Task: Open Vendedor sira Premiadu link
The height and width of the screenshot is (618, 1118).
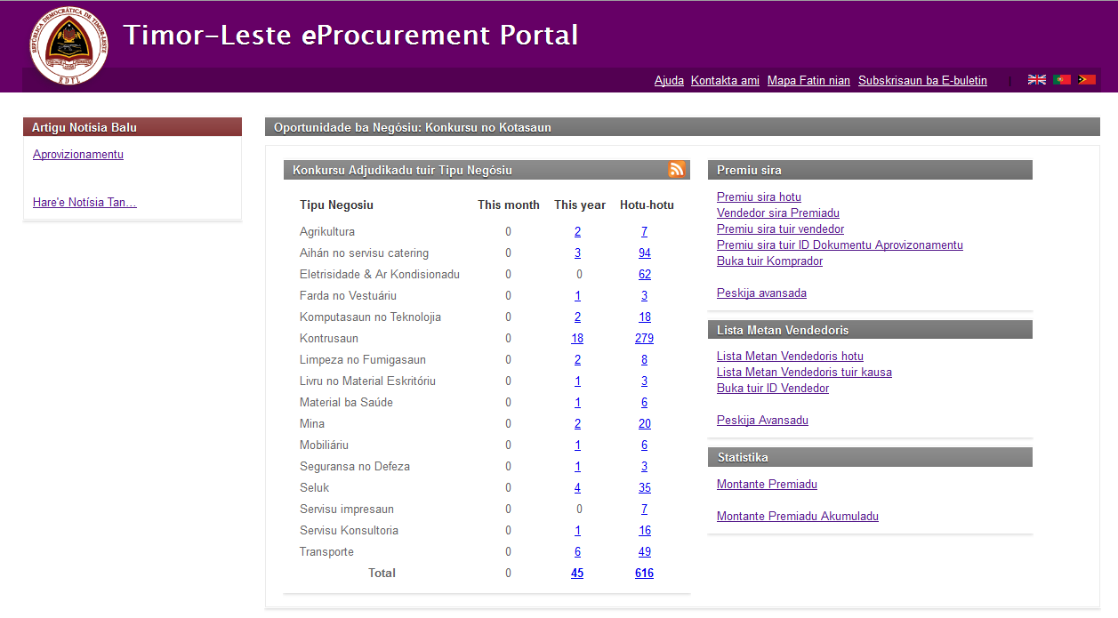Action: pos(777,213)
